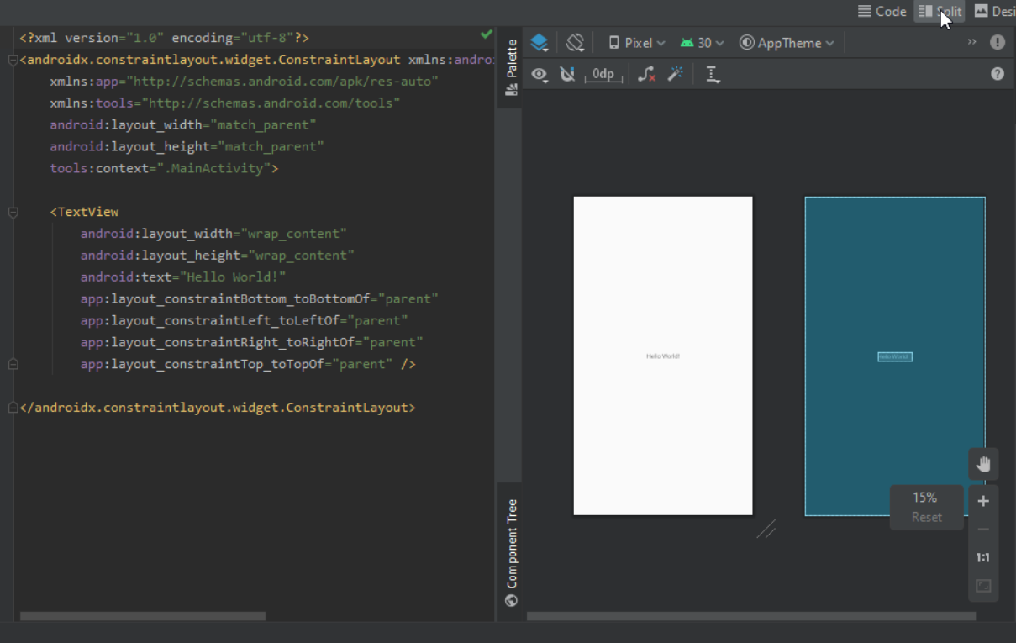Viewport: 1016px width, 643px height.
Task: Click the code editor horizontal scrollbar
Action: [x=143, y=616]
